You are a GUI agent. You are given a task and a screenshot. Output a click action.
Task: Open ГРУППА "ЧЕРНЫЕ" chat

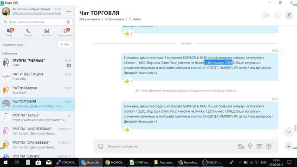click(37, 63)
